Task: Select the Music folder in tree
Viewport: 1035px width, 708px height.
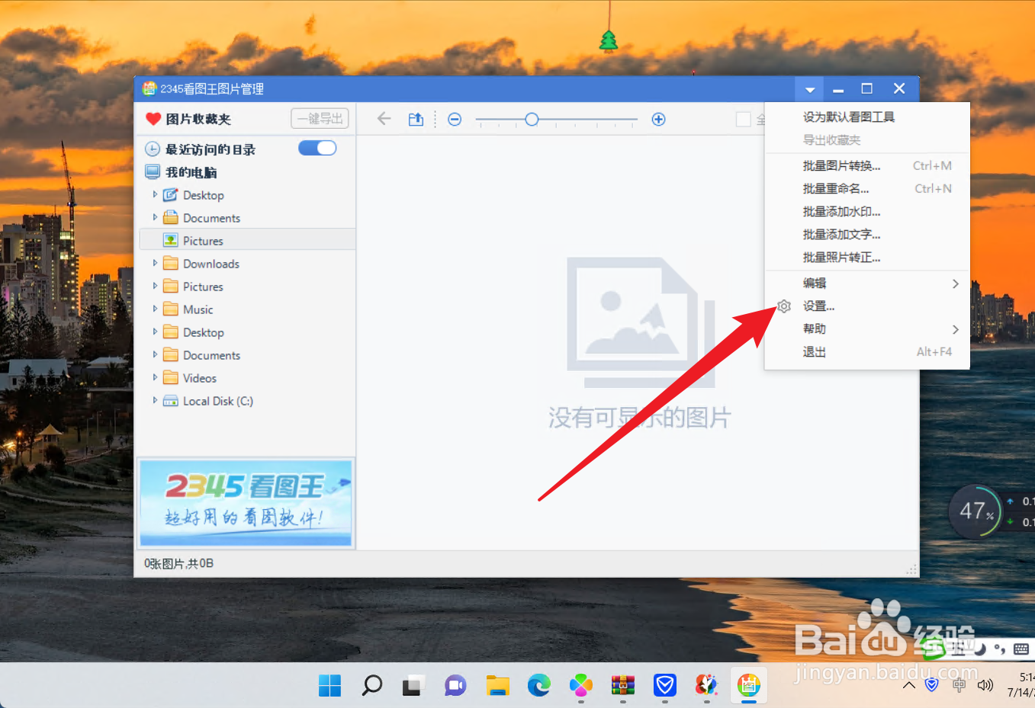Action: 198,309
